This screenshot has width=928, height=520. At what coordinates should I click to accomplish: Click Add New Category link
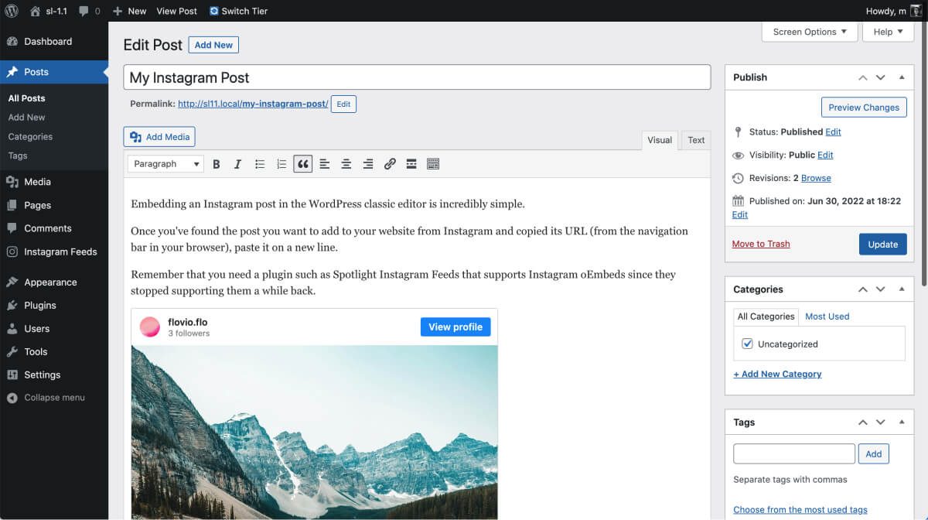(x=777, y=374)
